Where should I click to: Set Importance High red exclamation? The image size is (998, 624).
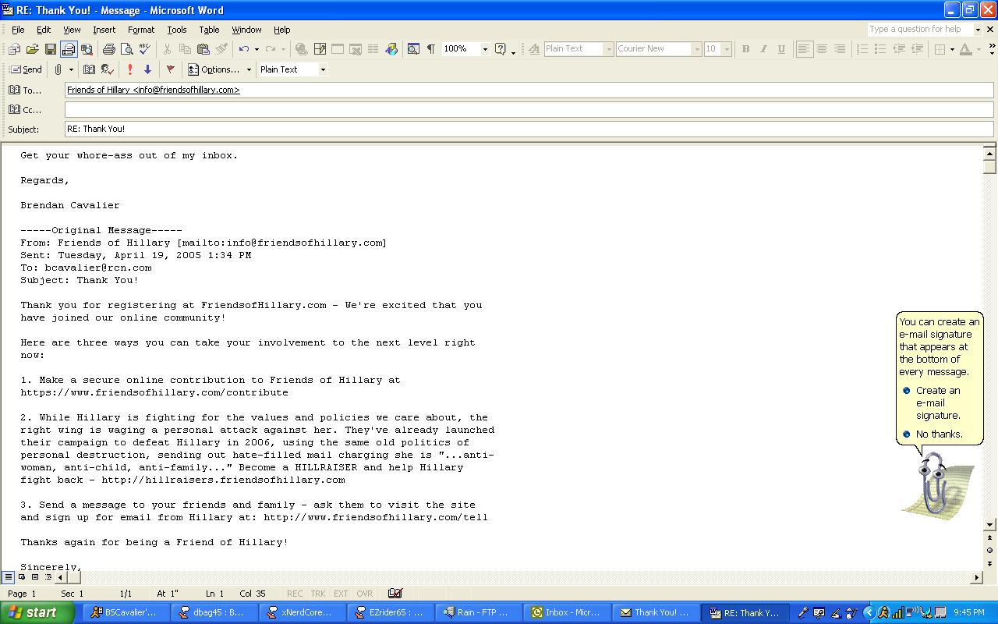click(x=129, y=69)
